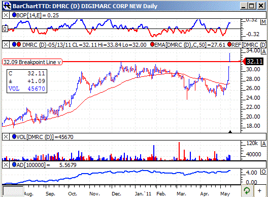Screen dimensions: 268x197
Task: Click the DMRC (D)-05/13/11 price header text
Action: pyautogui.click(x=84, y=45)
